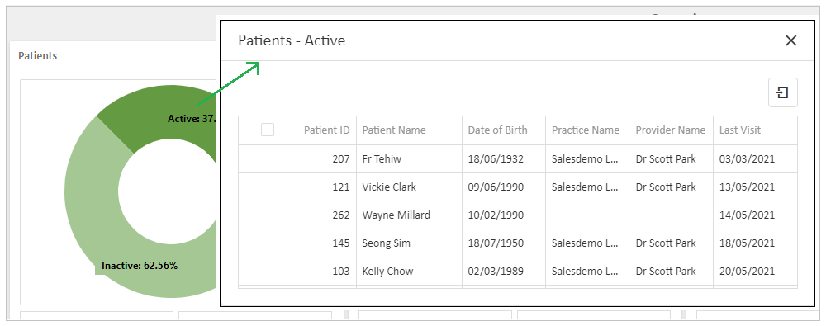Click the Inactive: 62.56% chart label
The height and width of the screenshot is (326, 826).
[x=140, y=266]
